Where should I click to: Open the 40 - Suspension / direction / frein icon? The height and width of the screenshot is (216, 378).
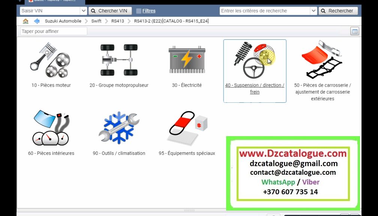(x=255, y=60)
